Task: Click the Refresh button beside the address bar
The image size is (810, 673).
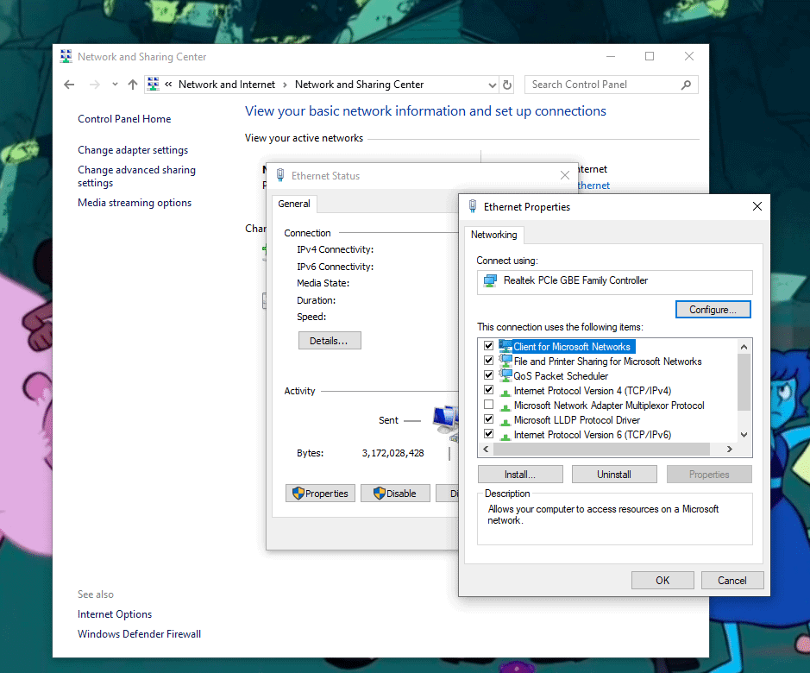Action: pos(507,85)
